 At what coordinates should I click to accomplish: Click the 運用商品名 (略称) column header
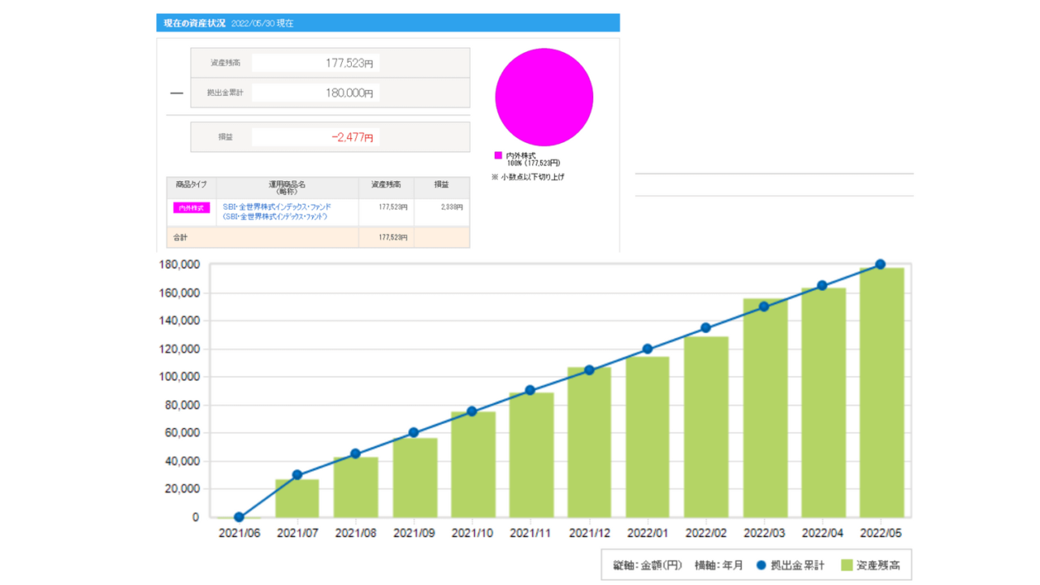[x=287, y=188]
